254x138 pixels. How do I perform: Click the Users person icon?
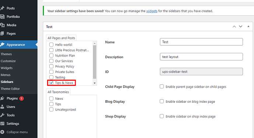click(2, 107)
